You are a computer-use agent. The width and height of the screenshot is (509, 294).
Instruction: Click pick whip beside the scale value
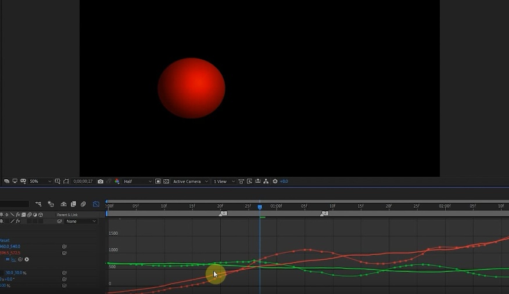64,273
